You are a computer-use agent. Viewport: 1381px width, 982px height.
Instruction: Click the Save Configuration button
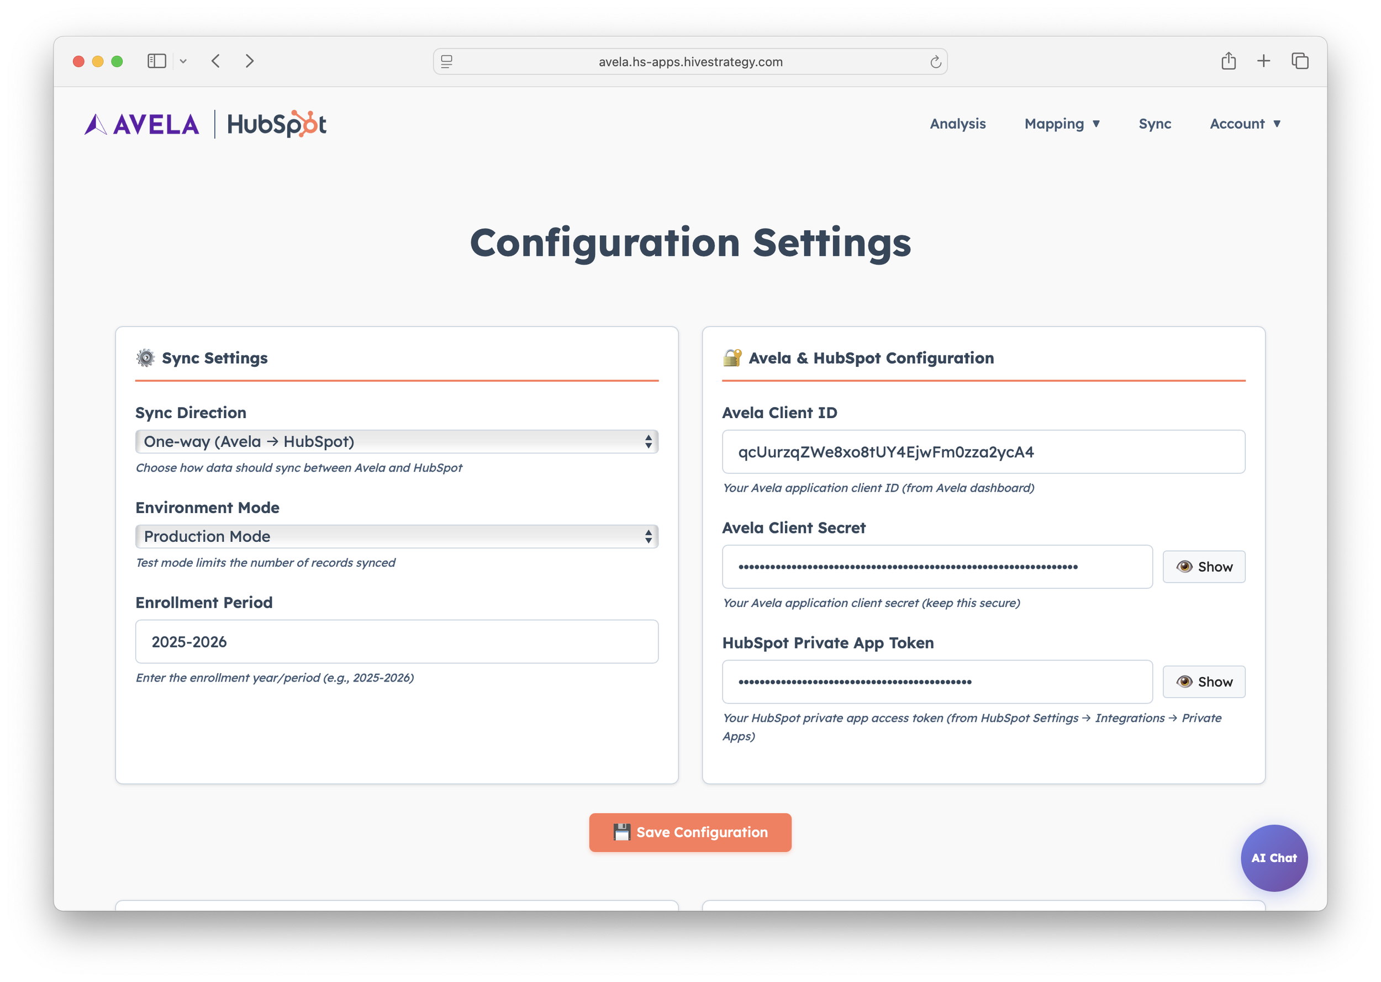pyautogui.click(x=690, y=832)
